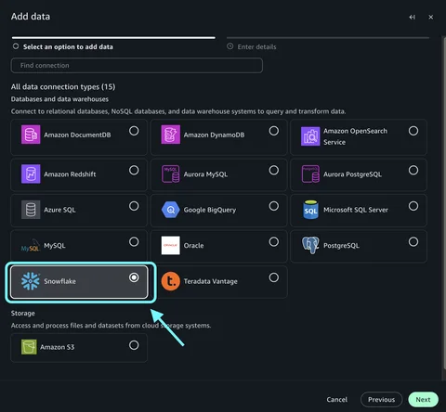Click the 'Google BigQuery' label text
This screenshot has width=446, height=412.
[x=210, y=210]
